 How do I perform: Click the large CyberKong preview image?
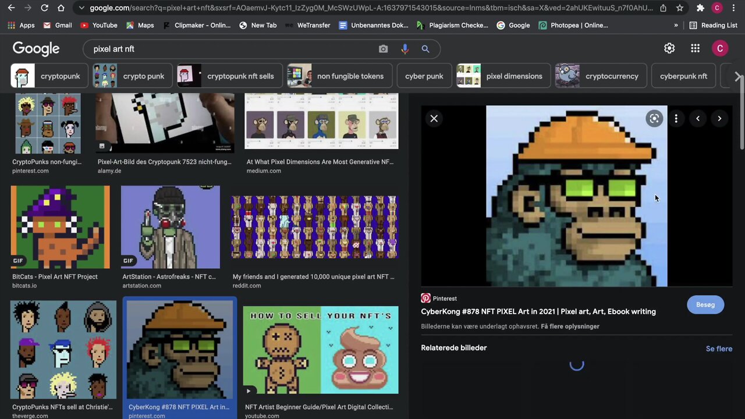point(577,196)
